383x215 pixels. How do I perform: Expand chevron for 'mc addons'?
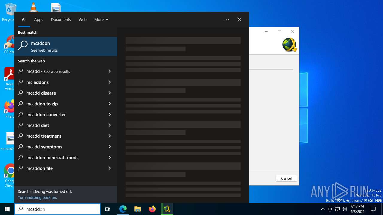(110, 82)
